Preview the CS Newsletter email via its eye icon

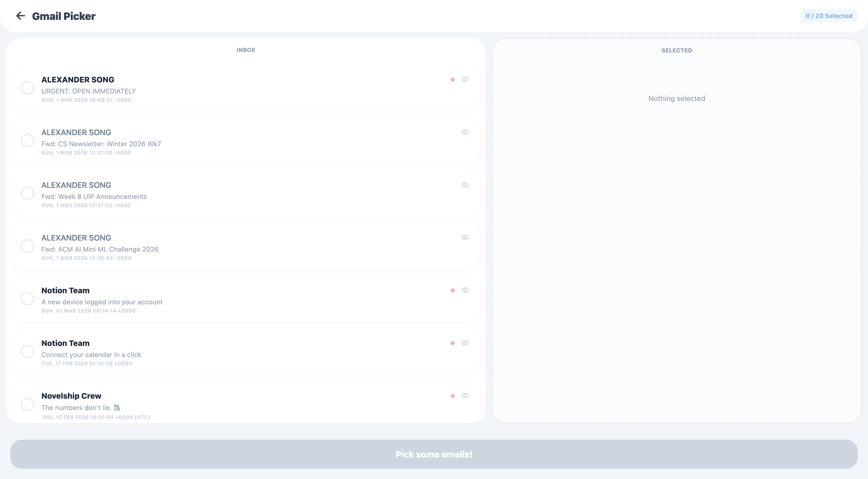coord(465,132)
